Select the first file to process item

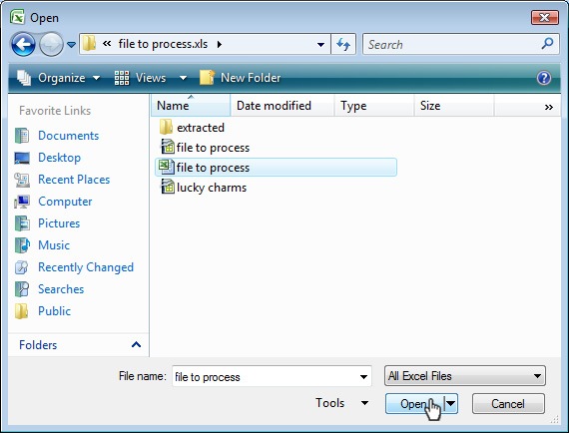(213, 148)
